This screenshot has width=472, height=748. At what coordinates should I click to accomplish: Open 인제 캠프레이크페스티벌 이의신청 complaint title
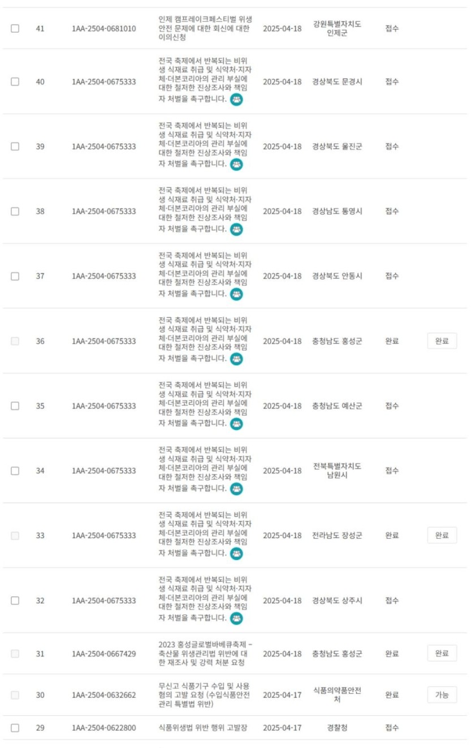205,28
